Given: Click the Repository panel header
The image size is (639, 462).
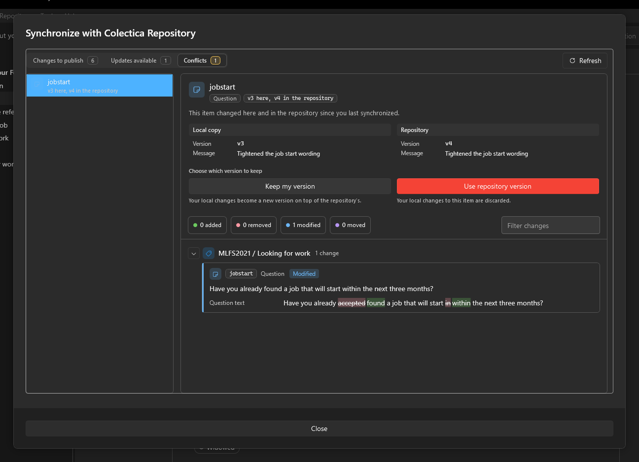Looking at the screenshot, I should [498, 130].
